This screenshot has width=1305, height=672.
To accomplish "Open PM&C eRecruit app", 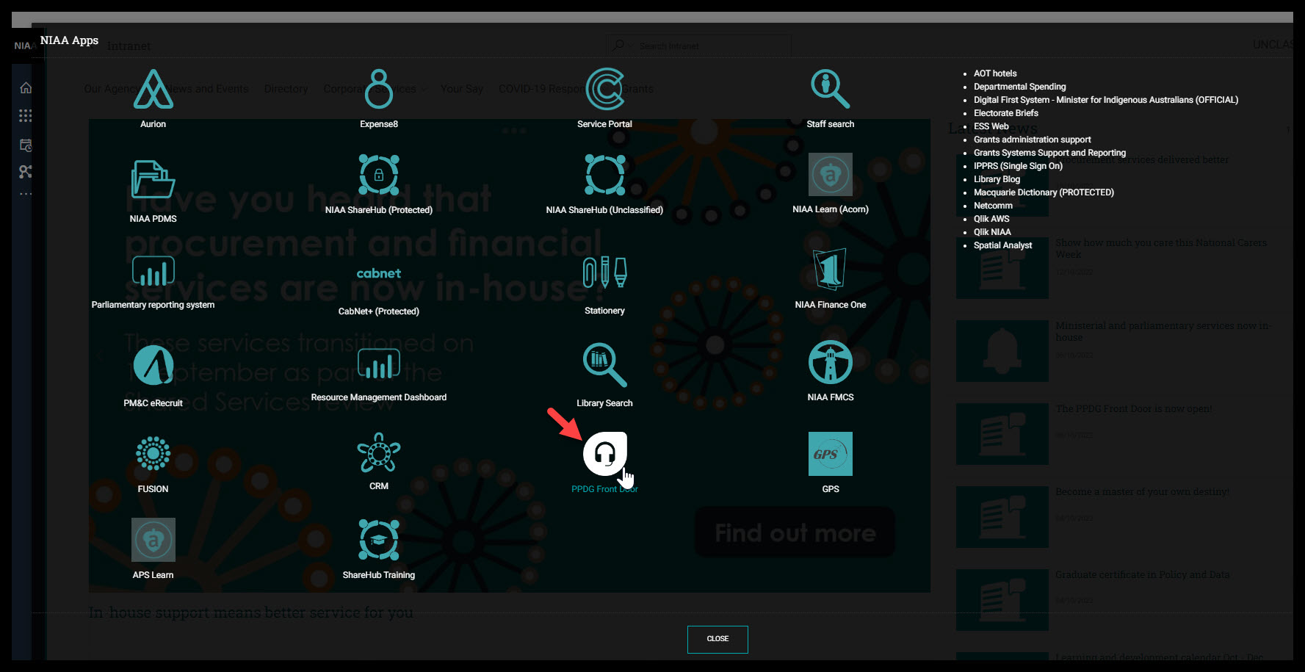I will [153, 365].
